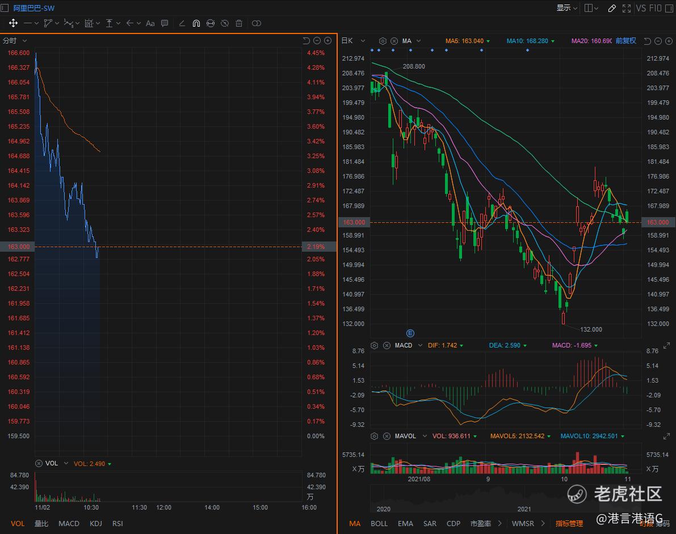This screenshot has width=676, height=534.
Task: Select the move/pan crosshair tool
Action: click(13, 23)
